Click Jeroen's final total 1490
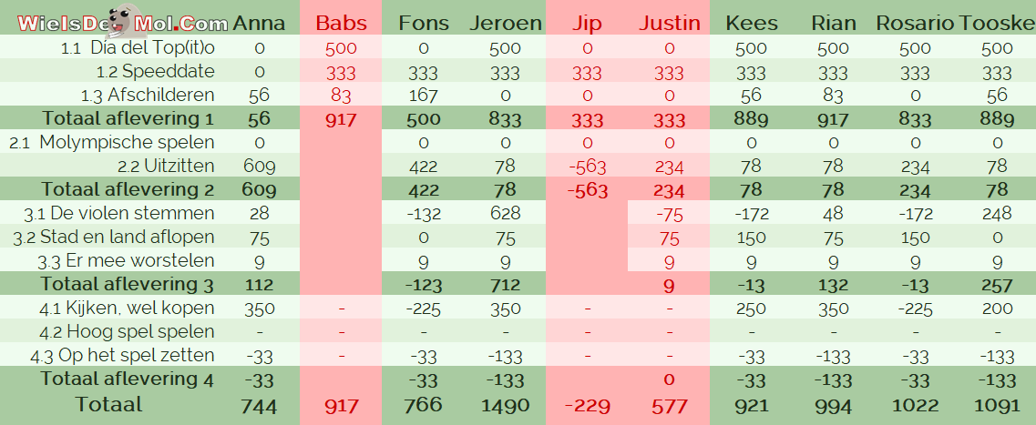This screenshot has height=425, width=1036. (506, 406)
